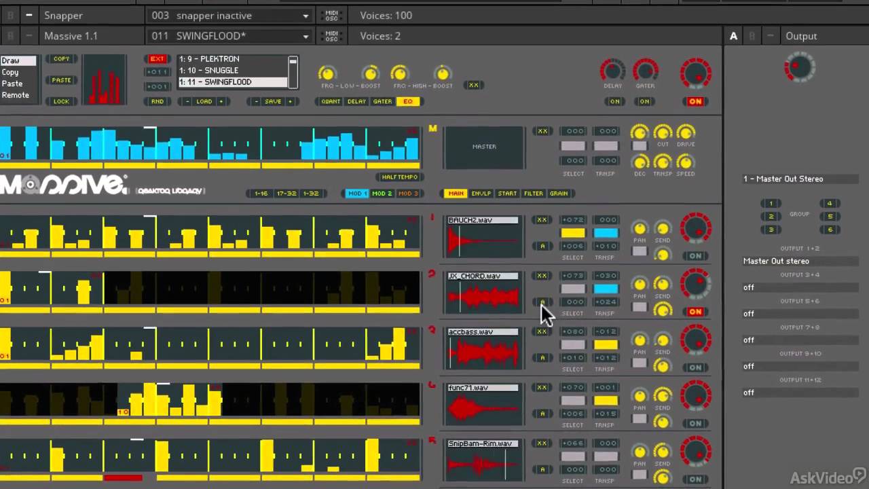Click the red volume knob for JX_CHORD.wav

695,283
